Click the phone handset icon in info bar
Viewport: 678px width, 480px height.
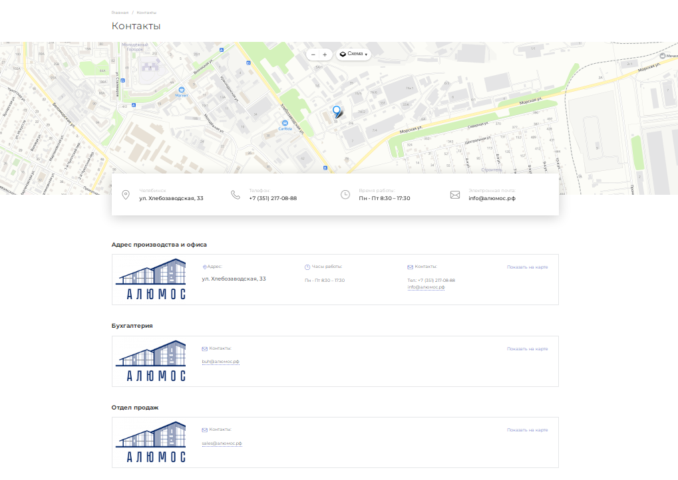(x=236, y=194)
